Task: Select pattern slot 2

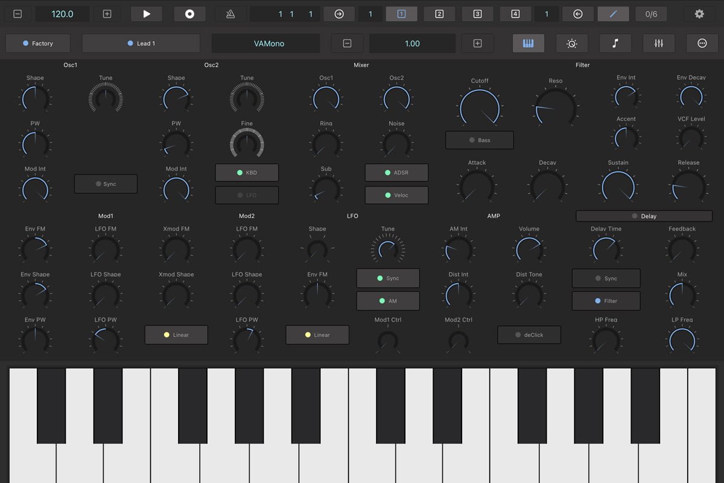Action: (x=439, y=14)
